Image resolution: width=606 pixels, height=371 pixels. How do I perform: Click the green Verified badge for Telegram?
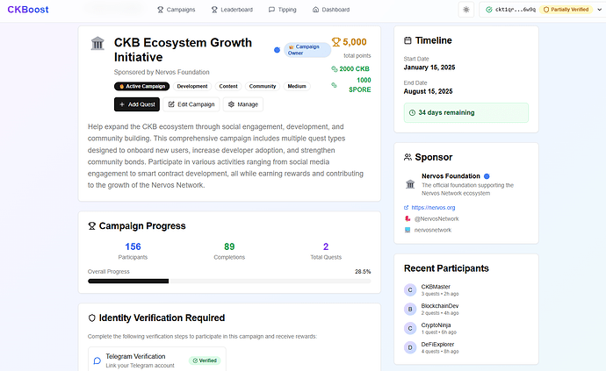pyautogui.click(x=205, y=360)
